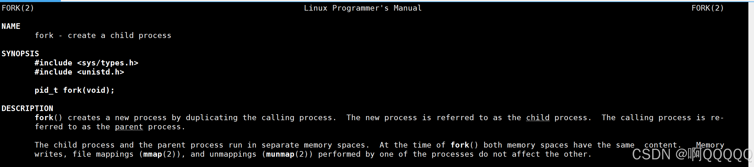Click the "pid_t fork(void);" prototype
754x167 pixels.
click(x=74, y=90)
